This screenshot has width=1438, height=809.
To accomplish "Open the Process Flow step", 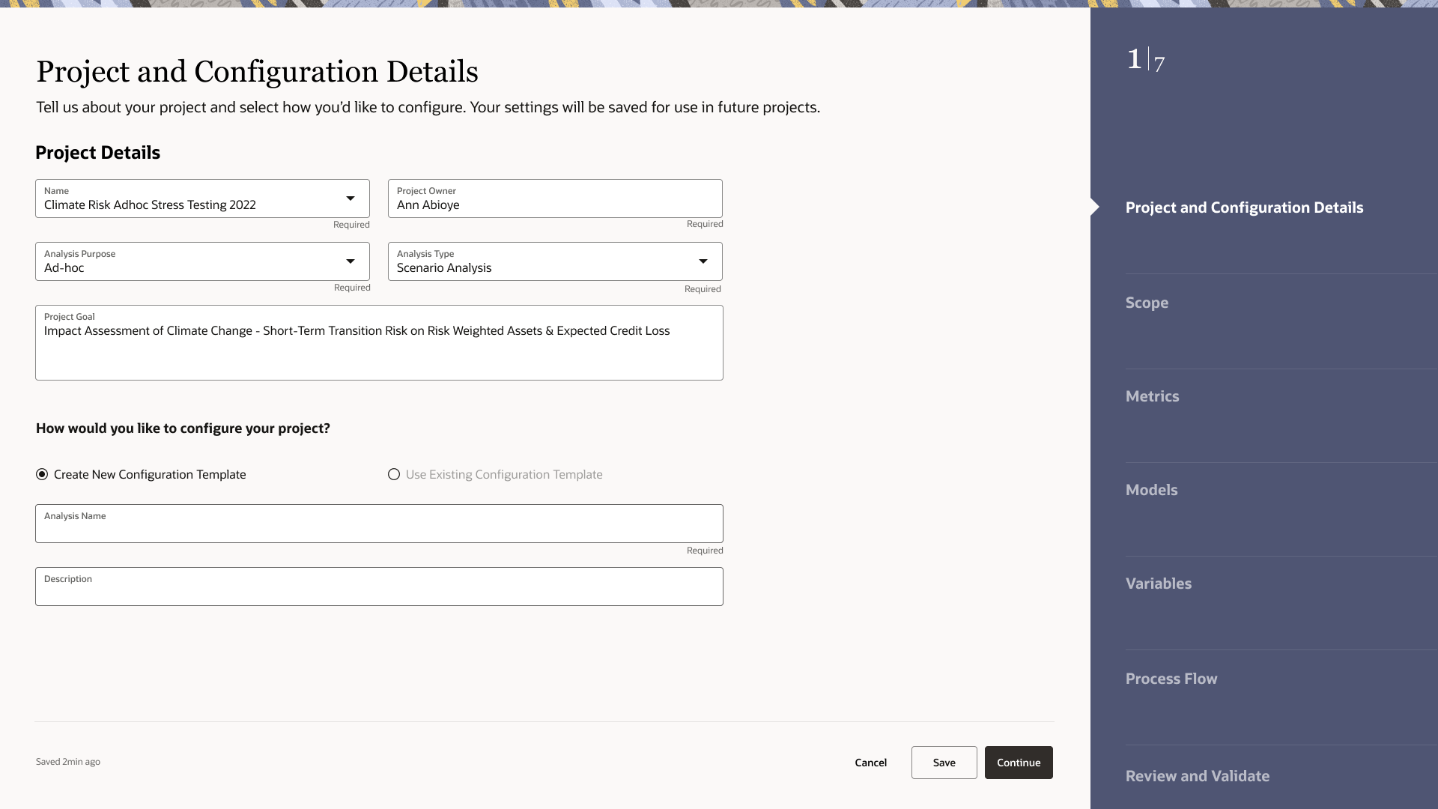I will pyautogui.click(x=1171, y=679).
